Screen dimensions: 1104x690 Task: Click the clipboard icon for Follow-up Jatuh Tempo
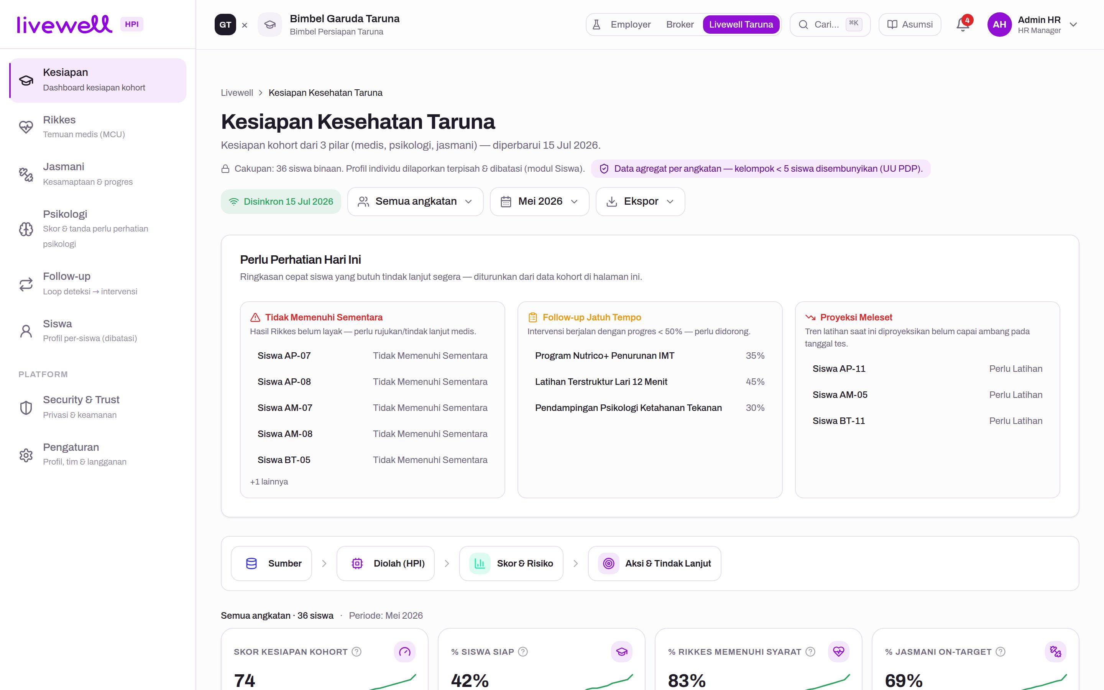click(532, 317)
